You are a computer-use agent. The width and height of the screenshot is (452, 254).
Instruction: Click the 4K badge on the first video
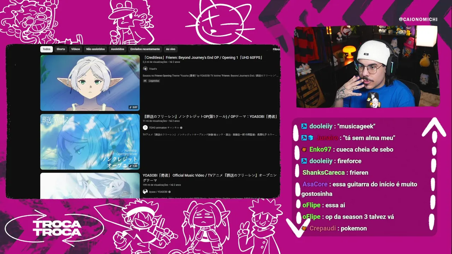tap(145, 81)
